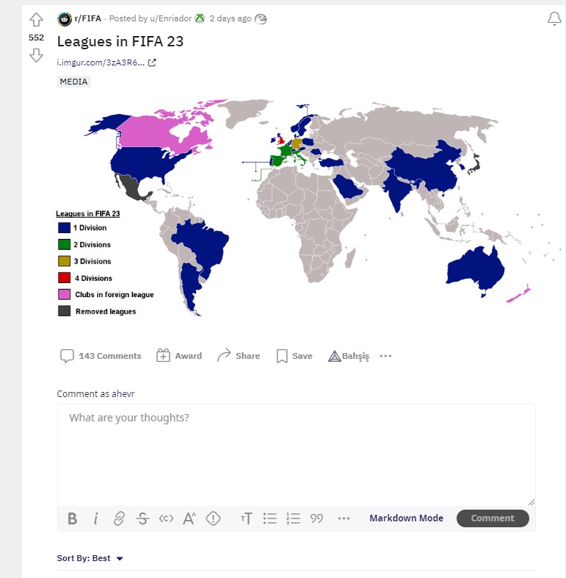Image resolution: width=566 pixels, height=578 pixels.
Task: Click into the comment text box
Action: pos(296,452)
